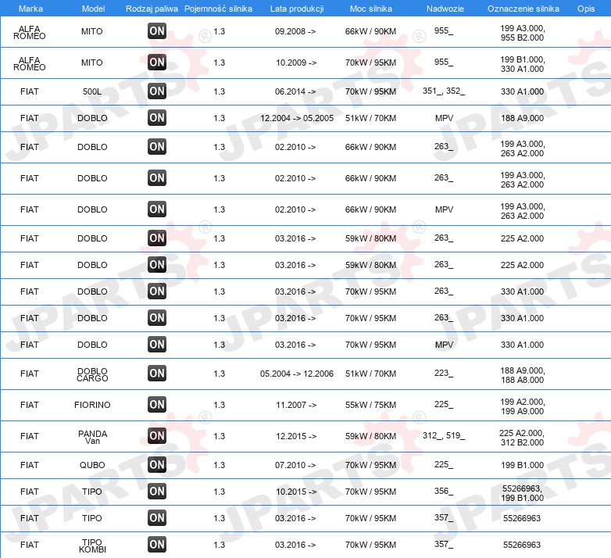Click the ON icon for TIPO with body 357_

pos(157,518)
